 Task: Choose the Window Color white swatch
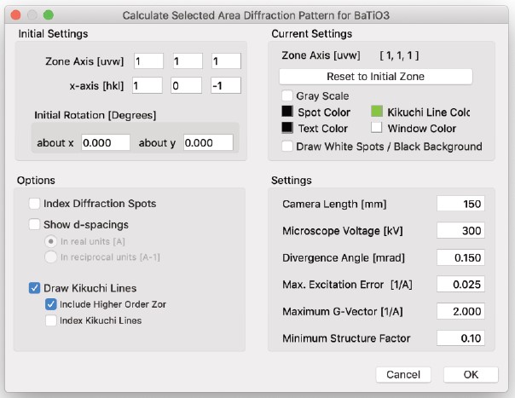378,129
